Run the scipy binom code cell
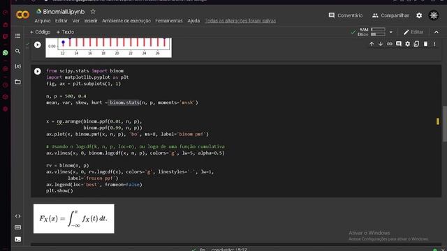Image resolution: width=447 pixels, height=251 pixels. (x=37, y=71)
